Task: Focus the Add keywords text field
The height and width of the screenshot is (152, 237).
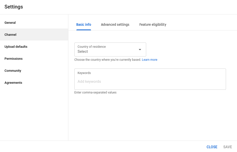Action: click(x=150, y=81)
